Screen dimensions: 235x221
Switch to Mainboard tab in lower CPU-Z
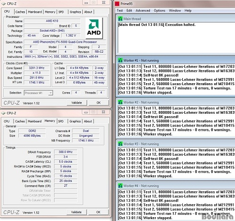pos(35,121)
